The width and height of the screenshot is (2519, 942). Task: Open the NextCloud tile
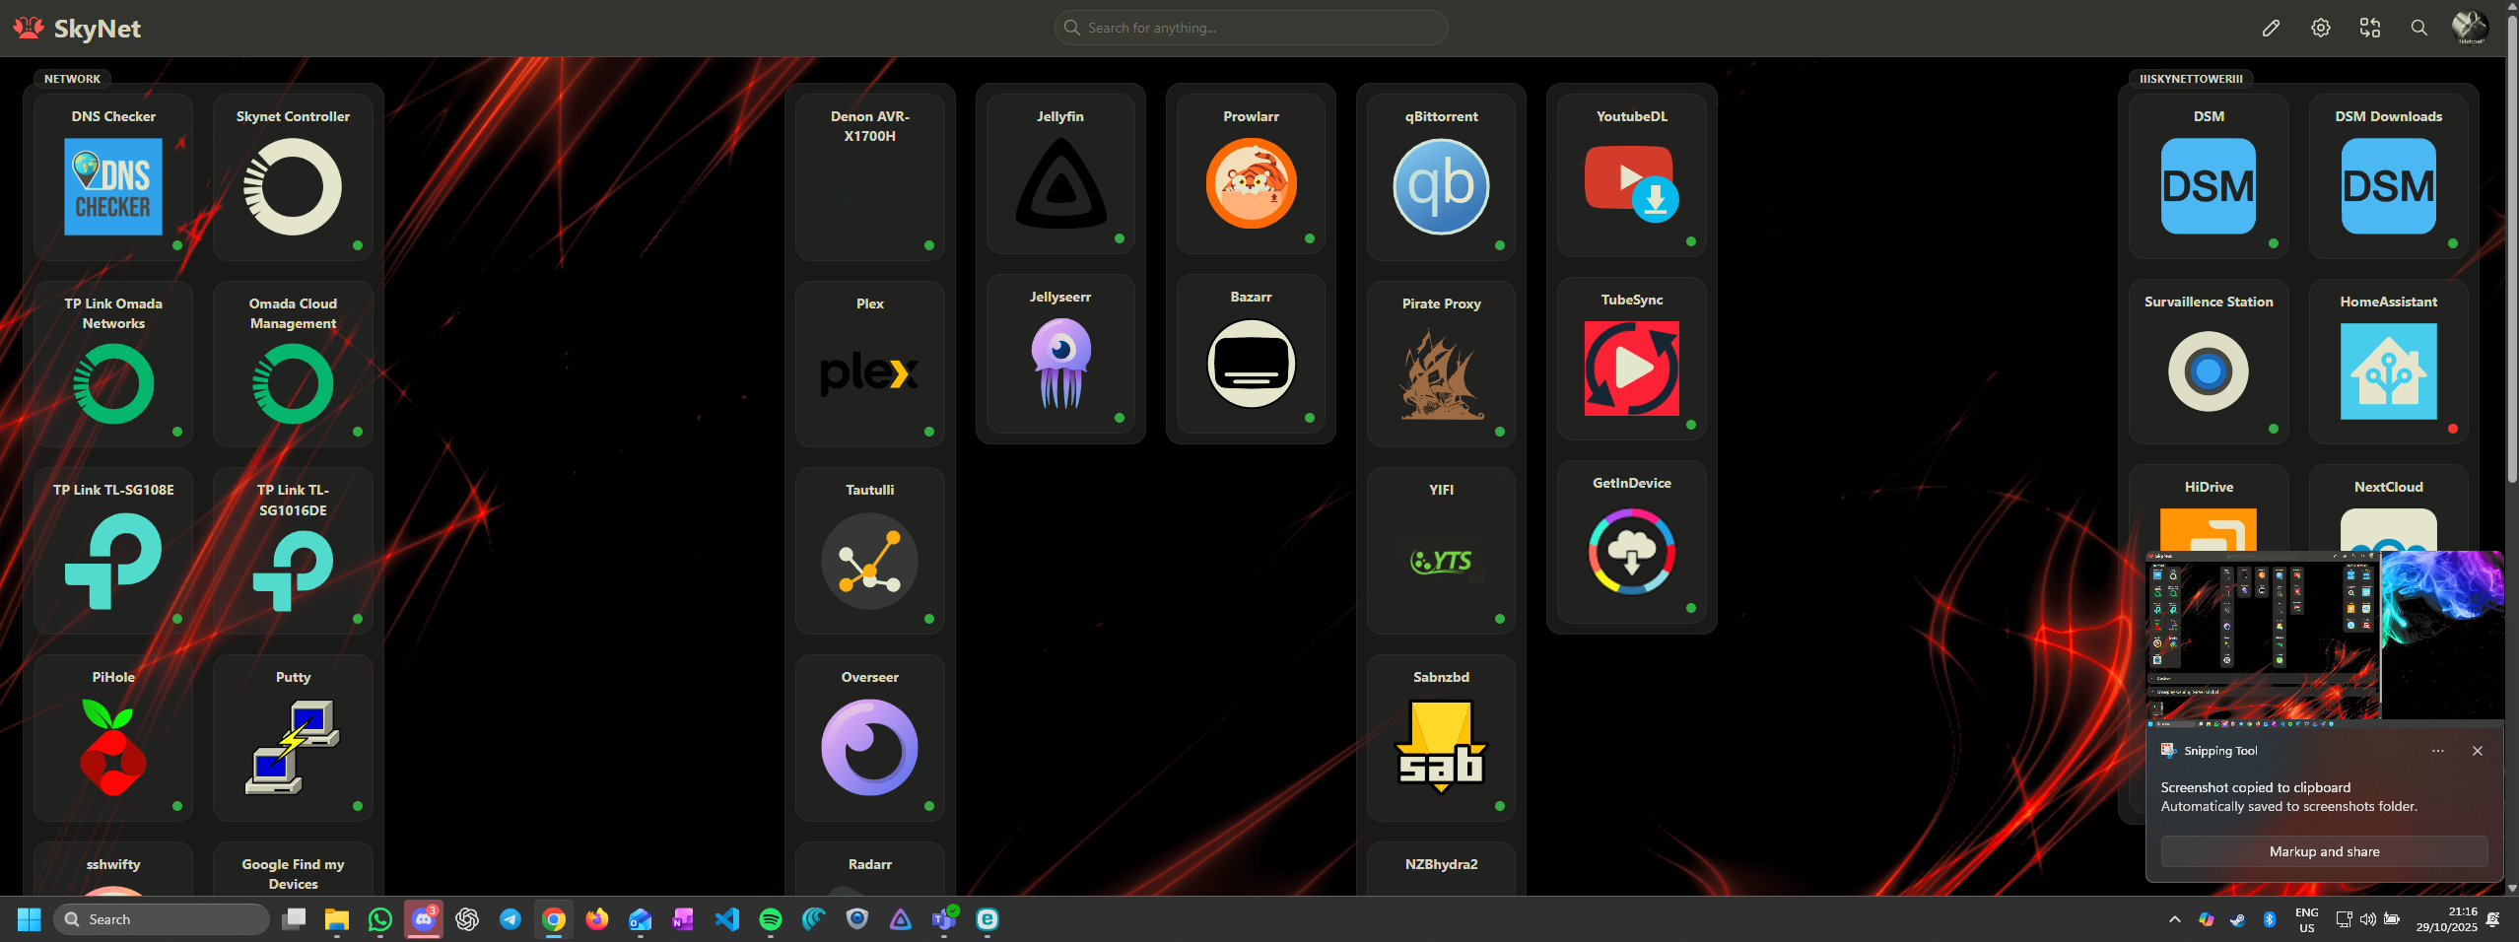click(2389, 508)
